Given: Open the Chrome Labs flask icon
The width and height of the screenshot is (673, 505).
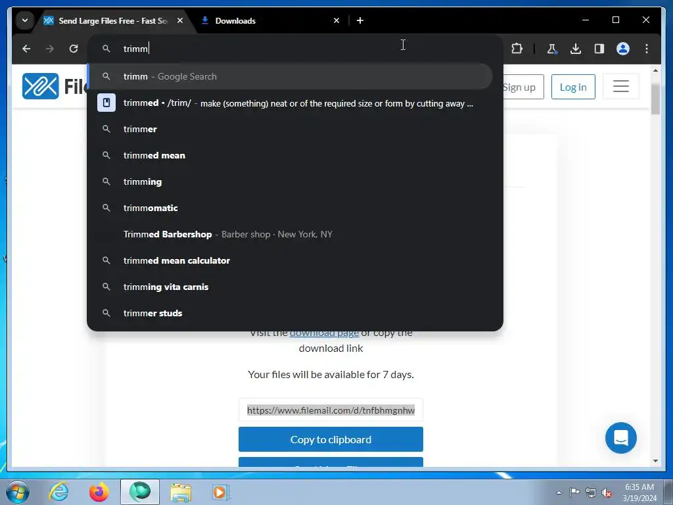Looking at the screenshot, I should click(552, 49).
